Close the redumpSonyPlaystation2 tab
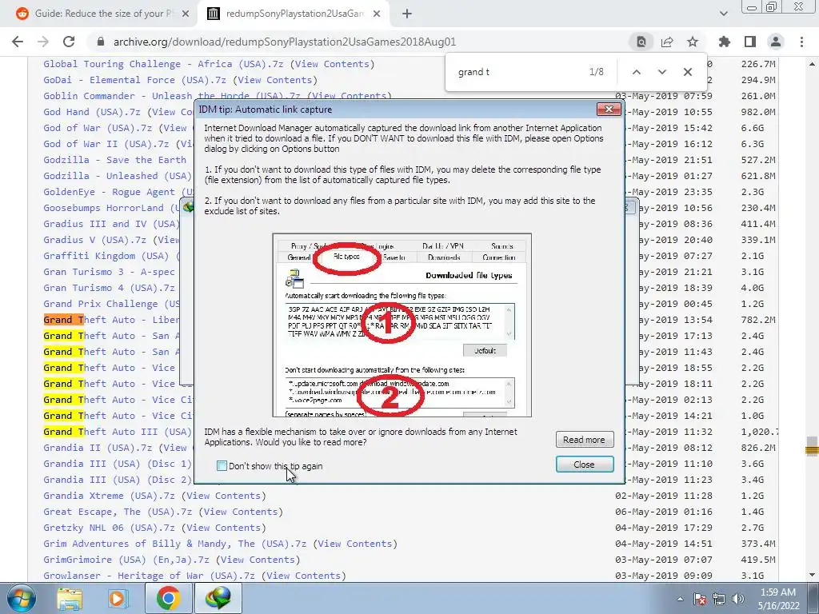 click(377, 14)
